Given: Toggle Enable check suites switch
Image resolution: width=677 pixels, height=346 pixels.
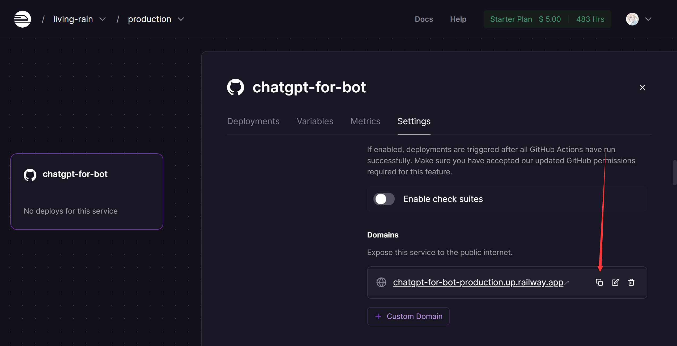Looking at the screenshot, I should pos(384,199).
